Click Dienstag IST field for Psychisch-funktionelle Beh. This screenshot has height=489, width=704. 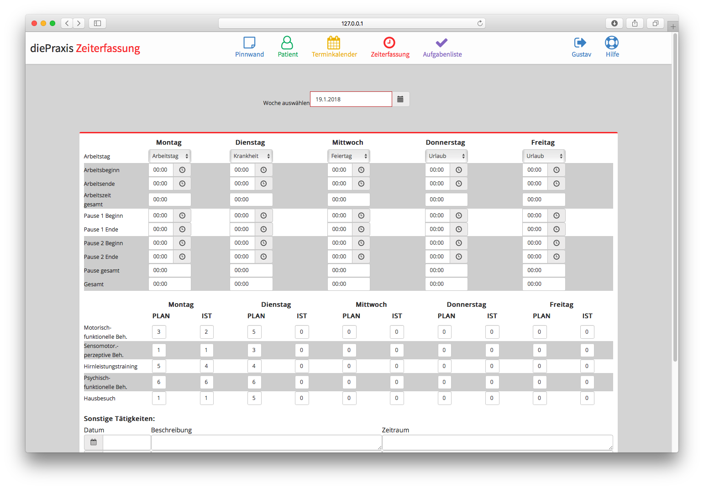coord(302,382)
